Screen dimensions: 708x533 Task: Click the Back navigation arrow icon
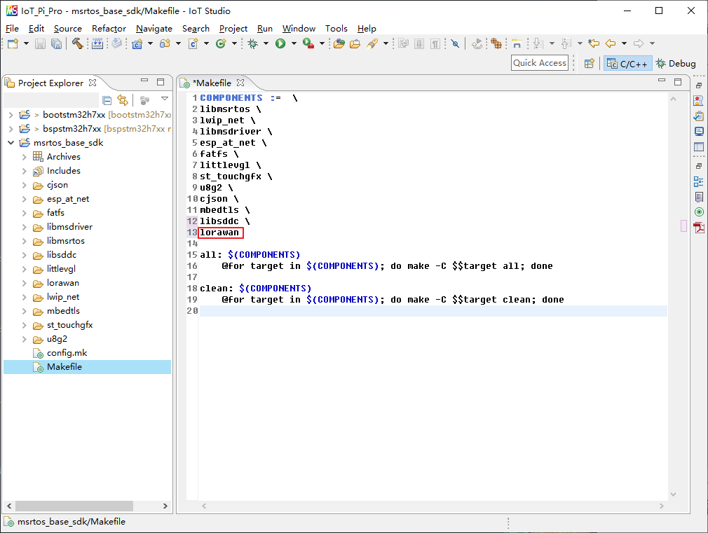(611, 43)
